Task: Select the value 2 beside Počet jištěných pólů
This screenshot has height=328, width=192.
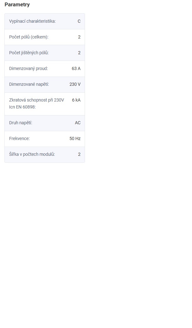Action: pos(79,53)
